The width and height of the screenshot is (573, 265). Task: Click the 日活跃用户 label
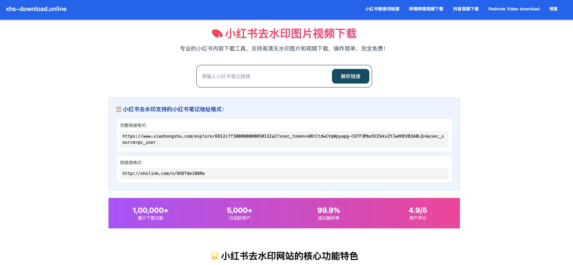tap(240, 218)
